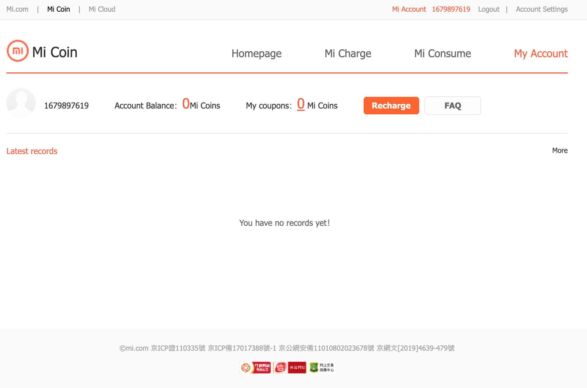Click the coupons count 0 link
Screen dimensions: 587x388
click(301, 104)
